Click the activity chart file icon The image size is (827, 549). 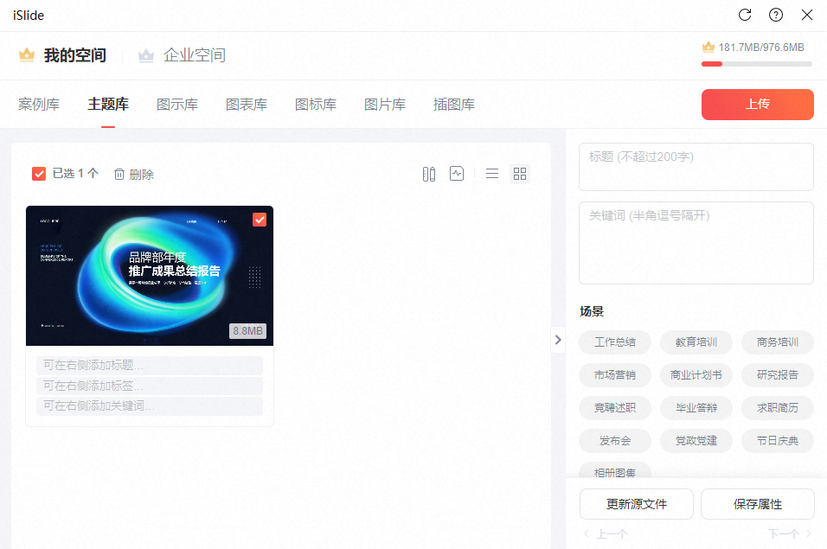pyautogui.click(x=457, y=174)
